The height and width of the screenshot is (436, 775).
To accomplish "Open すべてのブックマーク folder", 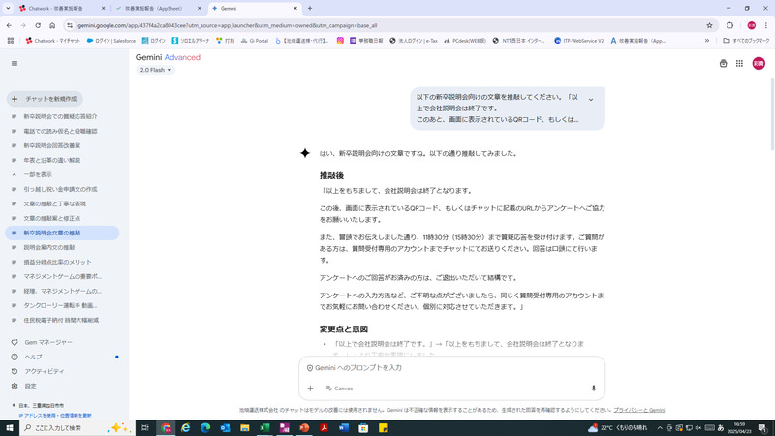I will click(746, 41).
